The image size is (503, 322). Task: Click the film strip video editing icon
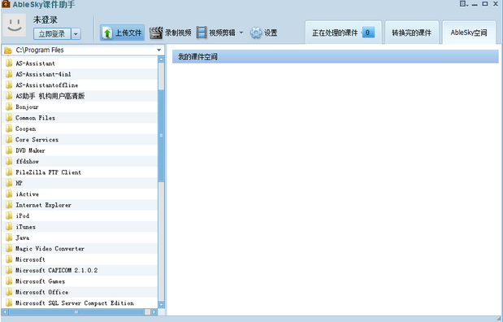(x=202, y=33)
